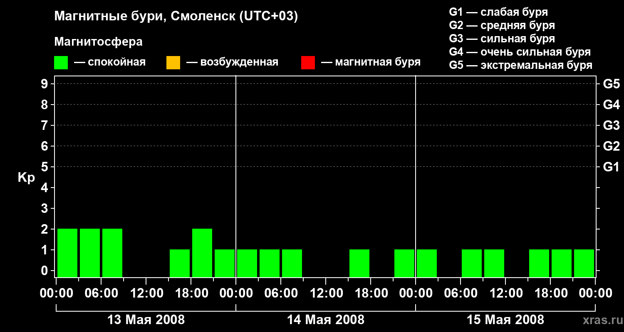Select the 13 Мая 2008 date label
This screenshot has height=332, width=624.
click(146, 320)
